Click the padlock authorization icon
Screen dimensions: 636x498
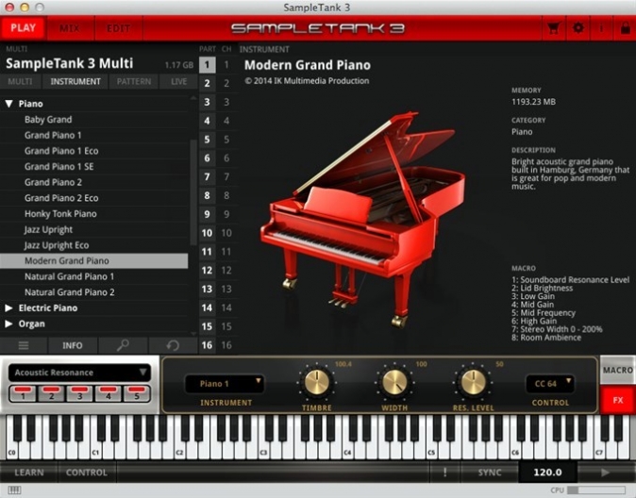click(x=625, y=28)
